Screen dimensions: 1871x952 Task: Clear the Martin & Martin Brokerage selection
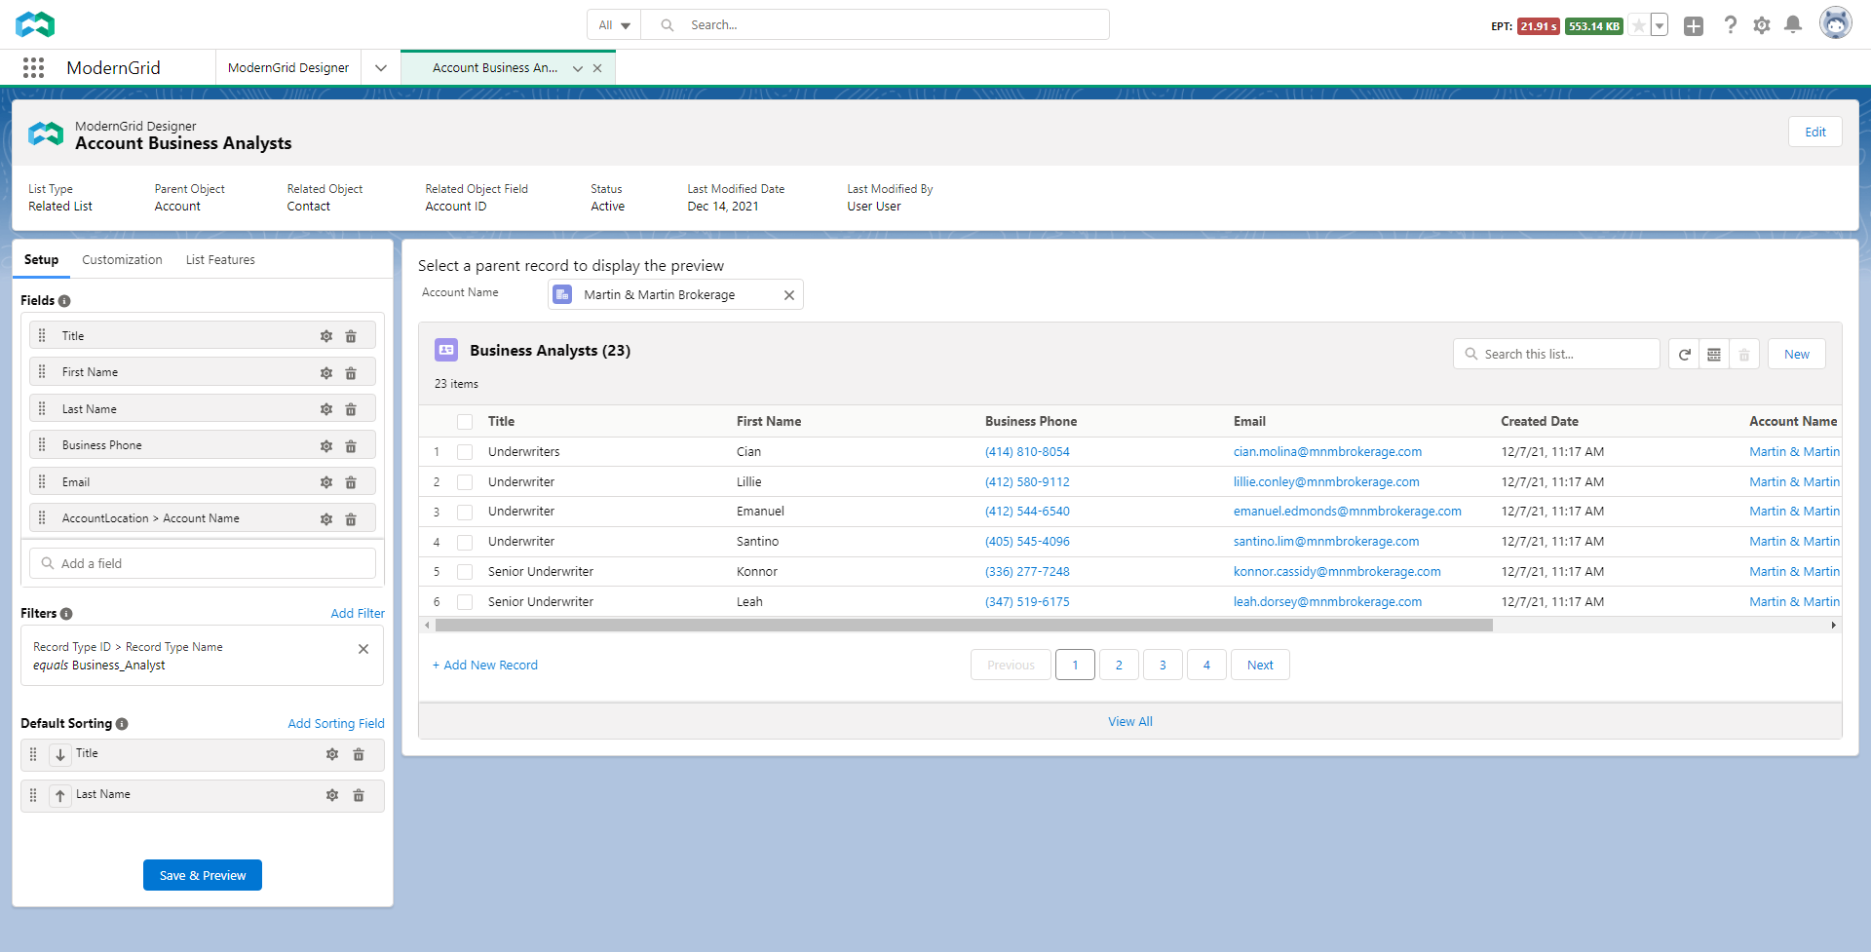coord(789,295)
